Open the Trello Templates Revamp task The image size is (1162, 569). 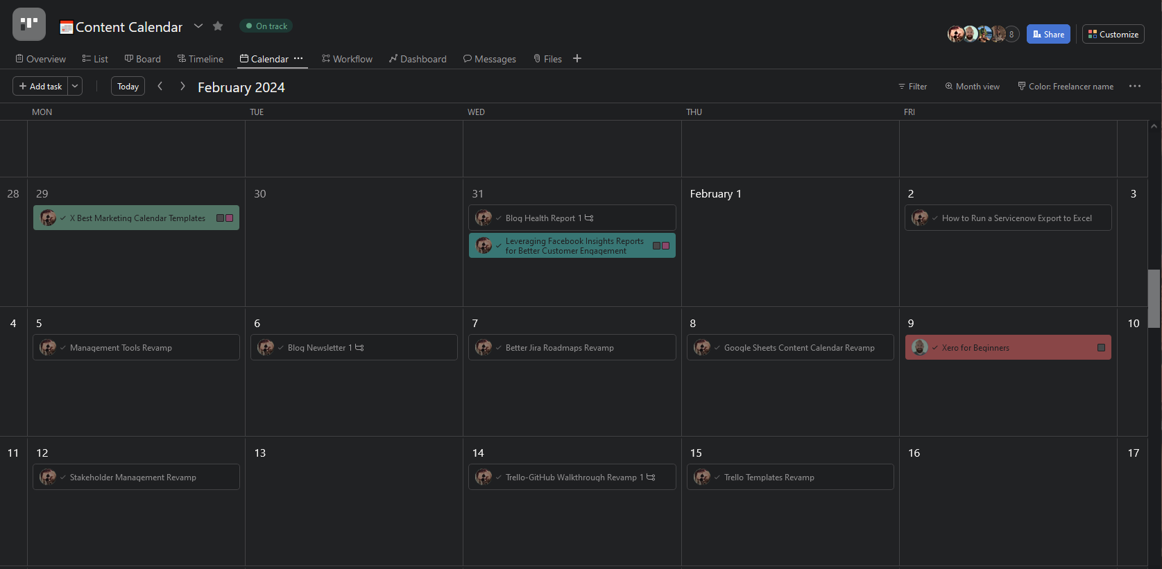point(790,477)
